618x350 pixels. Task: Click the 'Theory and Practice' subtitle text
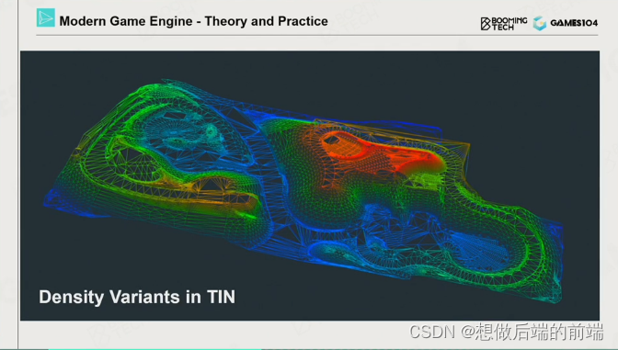coord(266,21)
